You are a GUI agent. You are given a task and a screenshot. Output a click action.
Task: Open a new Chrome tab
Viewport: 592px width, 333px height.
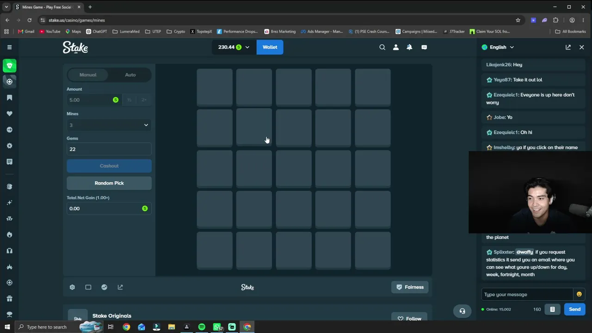[90, 7]
